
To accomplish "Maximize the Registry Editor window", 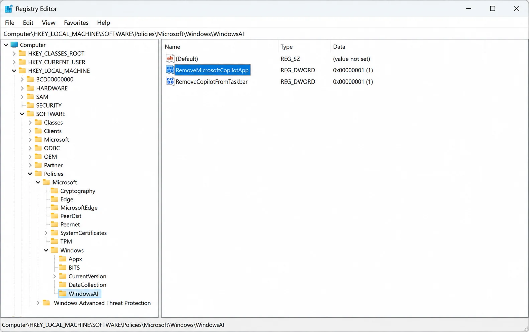I will point(493,9).
